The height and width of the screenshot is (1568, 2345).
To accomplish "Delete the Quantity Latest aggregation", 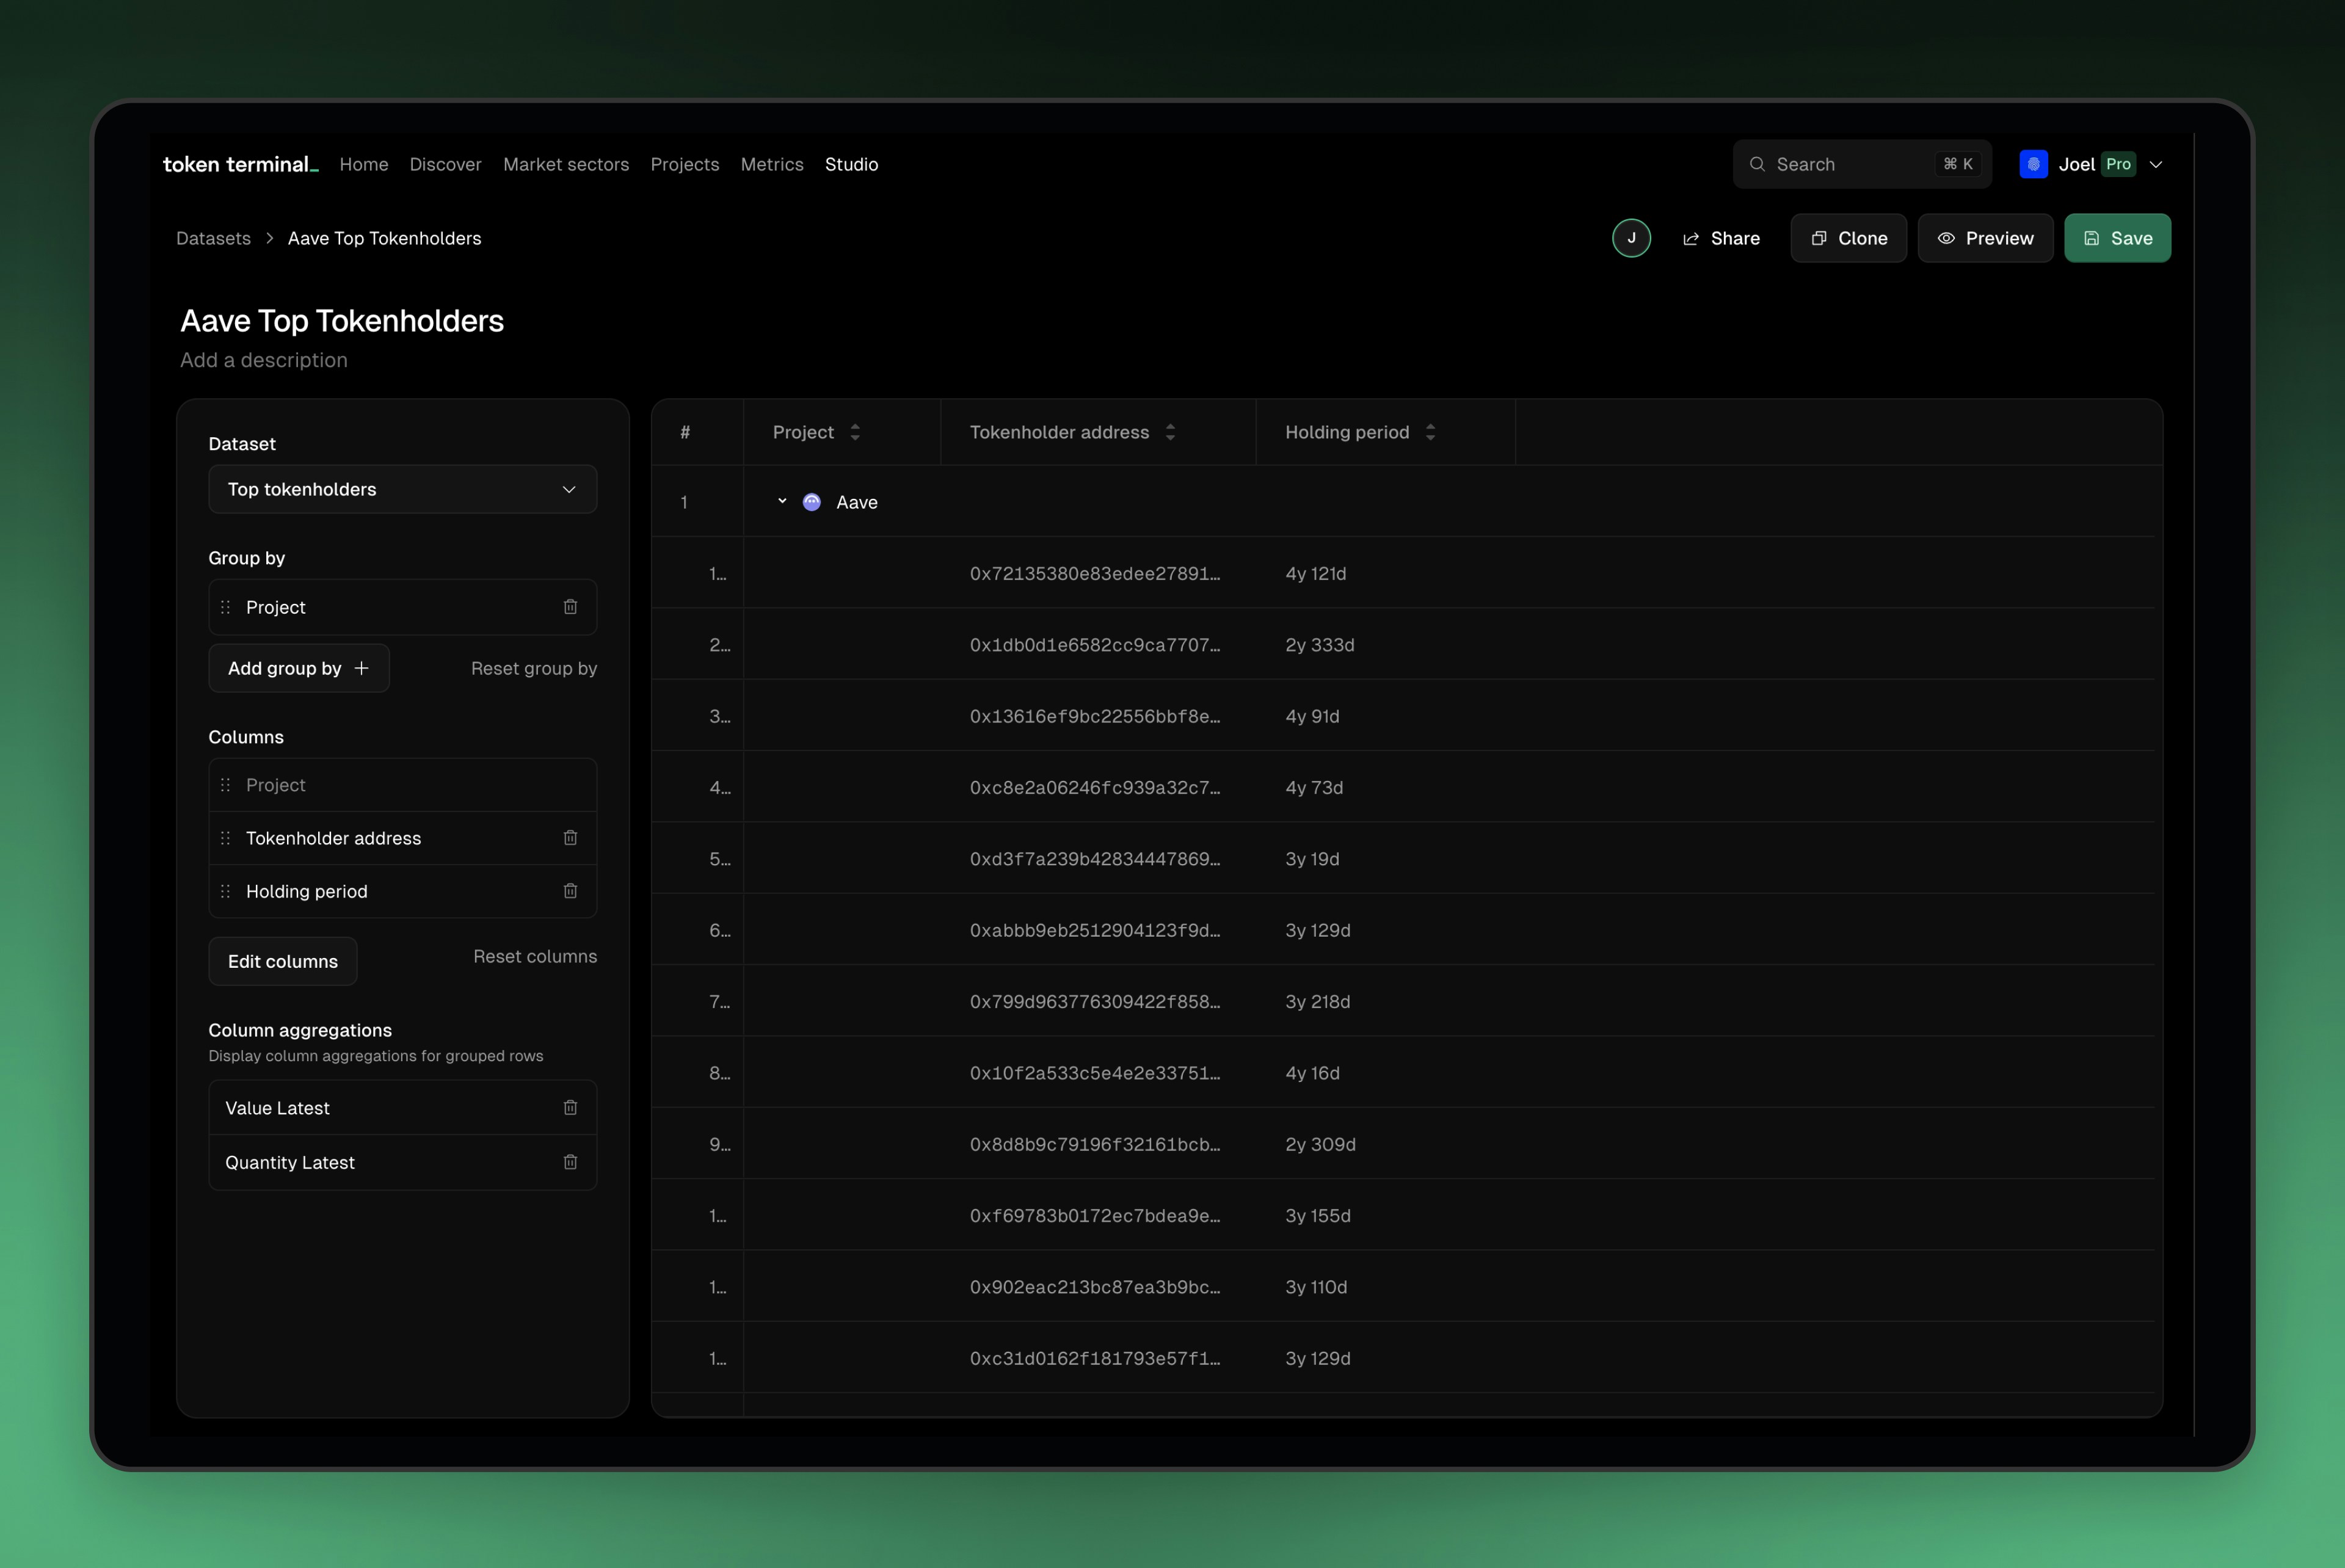I will pyautogui.click(x=570, y=1162).
